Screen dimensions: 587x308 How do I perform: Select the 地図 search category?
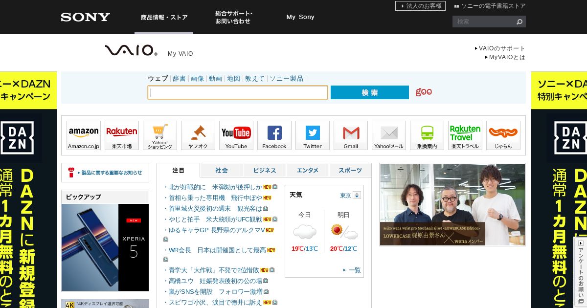pyautogui.click(x=233, y=78)
